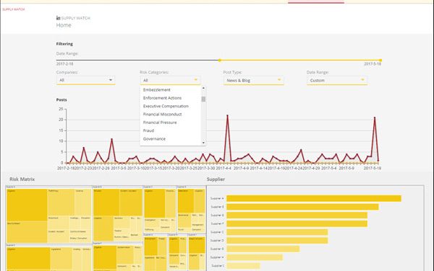
Task: Click the Supply Watch logo icon
Action: click(58, 18)
